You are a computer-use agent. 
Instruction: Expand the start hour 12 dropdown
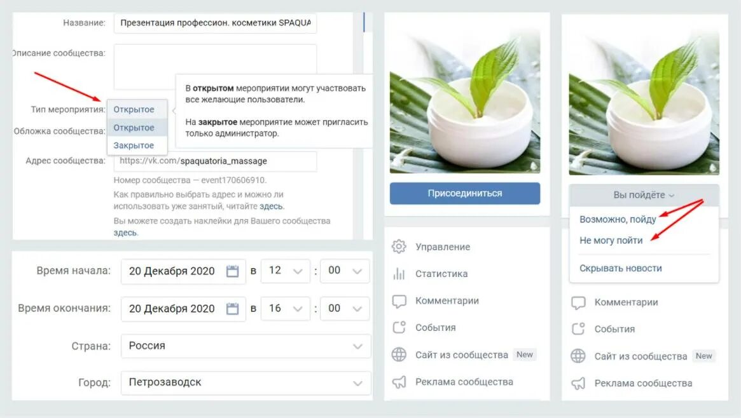tap(286, 271)
